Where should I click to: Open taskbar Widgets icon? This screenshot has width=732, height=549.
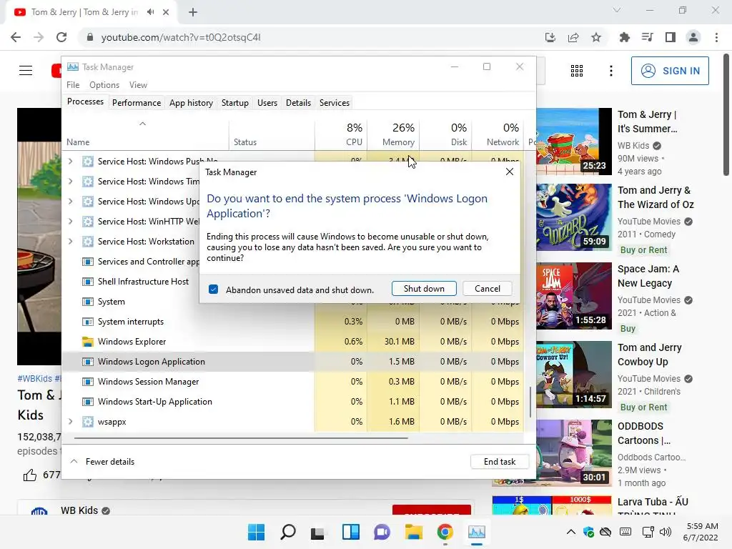[x=350, y=532]
